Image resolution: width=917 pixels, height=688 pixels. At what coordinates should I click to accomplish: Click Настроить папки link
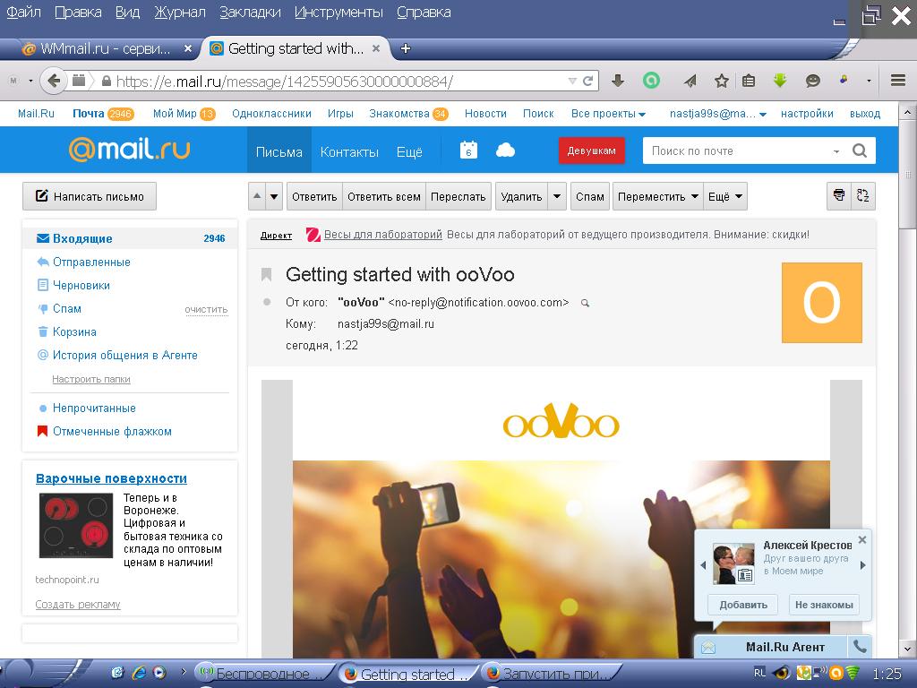point(91,379)
